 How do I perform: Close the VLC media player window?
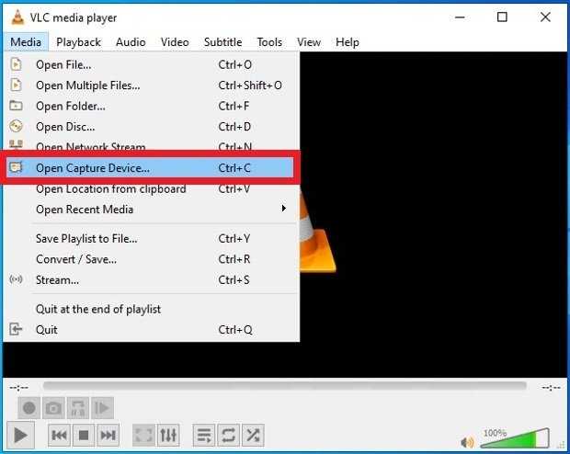pos(545,17)
